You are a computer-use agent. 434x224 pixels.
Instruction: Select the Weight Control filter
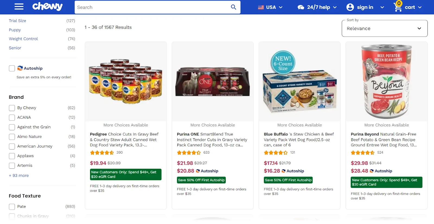tap(23, 38)
